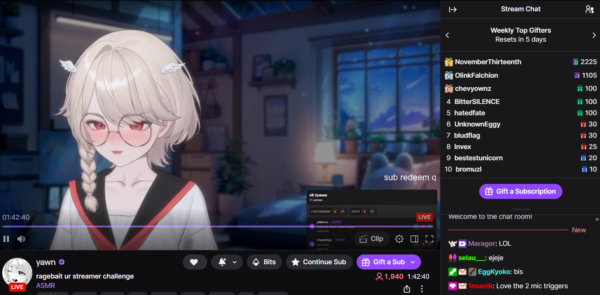
Task: Open the Bits menu
Action: (x=265, y=262)
